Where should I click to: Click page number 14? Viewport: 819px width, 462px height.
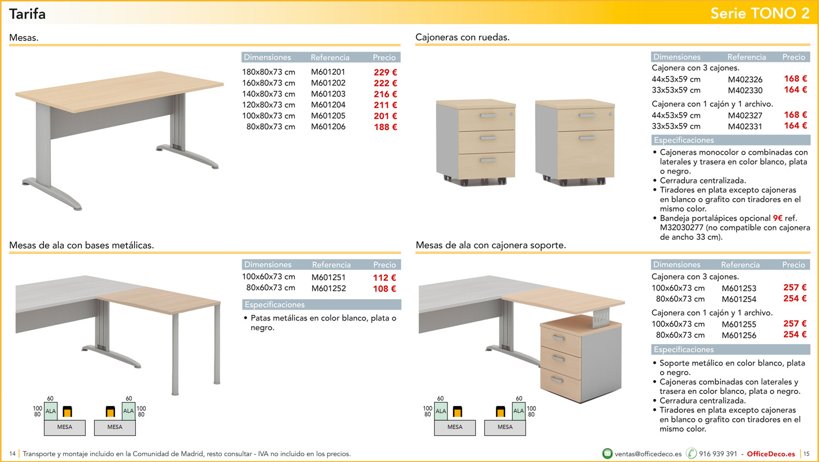coord(13,454)
